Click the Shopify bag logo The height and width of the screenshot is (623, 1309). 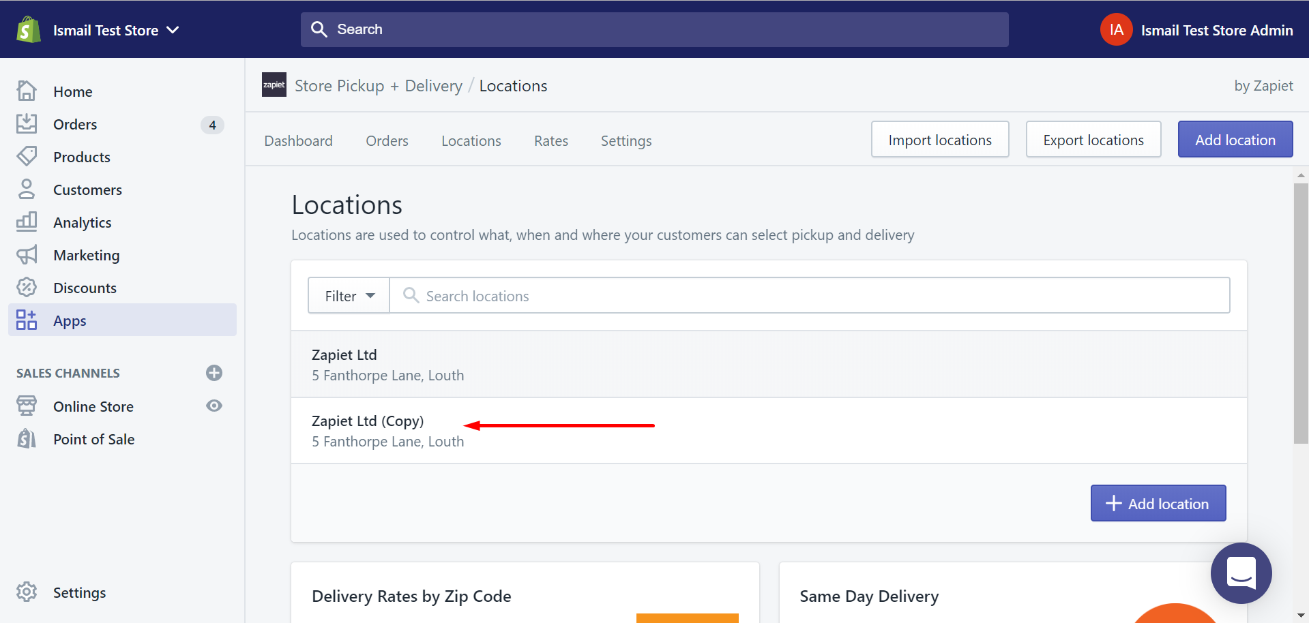click(28, 29)
